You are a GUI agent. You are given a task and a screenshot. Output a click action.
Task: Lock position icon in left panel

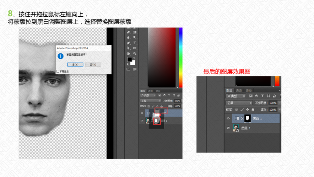point(157,106)
